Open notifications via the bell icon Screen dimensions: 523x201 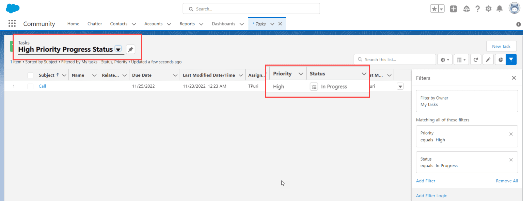click(x=500, y=8)
